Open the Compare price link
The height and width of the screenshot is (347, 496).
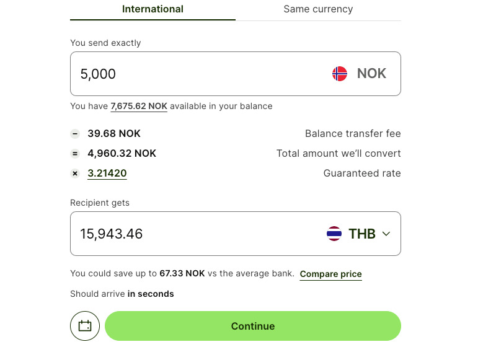pos(330,274)
